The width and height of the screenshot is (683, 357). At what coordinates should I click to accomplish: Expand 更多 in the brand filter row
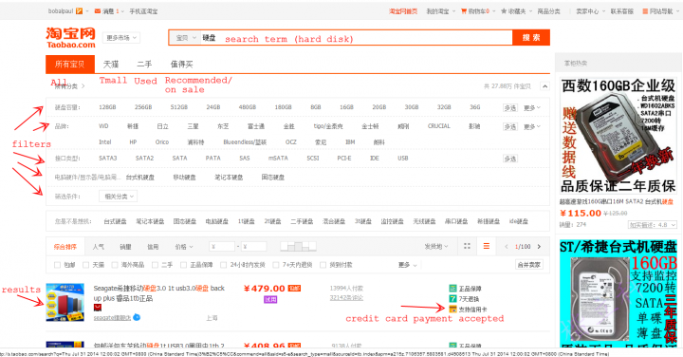click(532, 127)
